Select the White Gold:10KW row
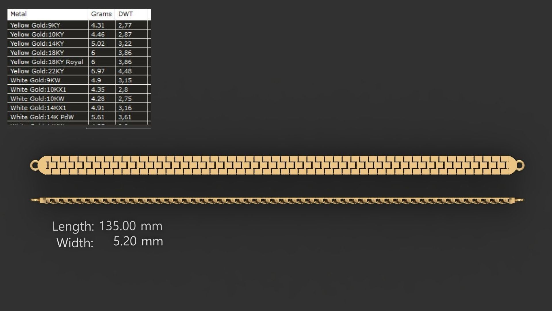552x311 pixels. (37, 99)
